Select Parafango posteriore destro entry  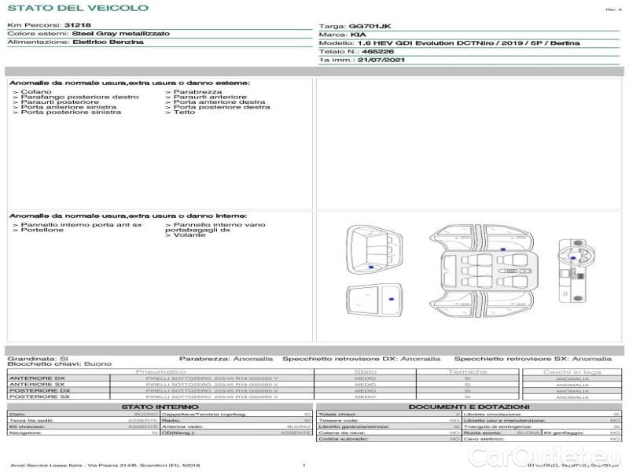tap(75, 97)
